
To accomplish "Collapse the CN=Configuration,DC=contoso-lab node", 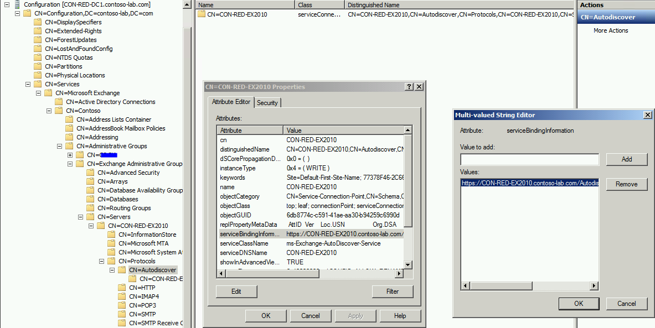I will pos(17,13).
